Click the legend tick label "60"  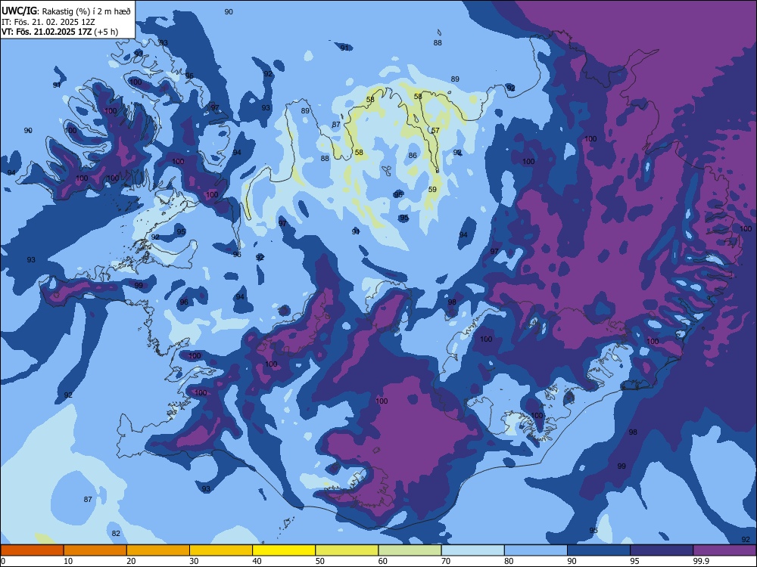pyautogui.click(x=383, y=561)
